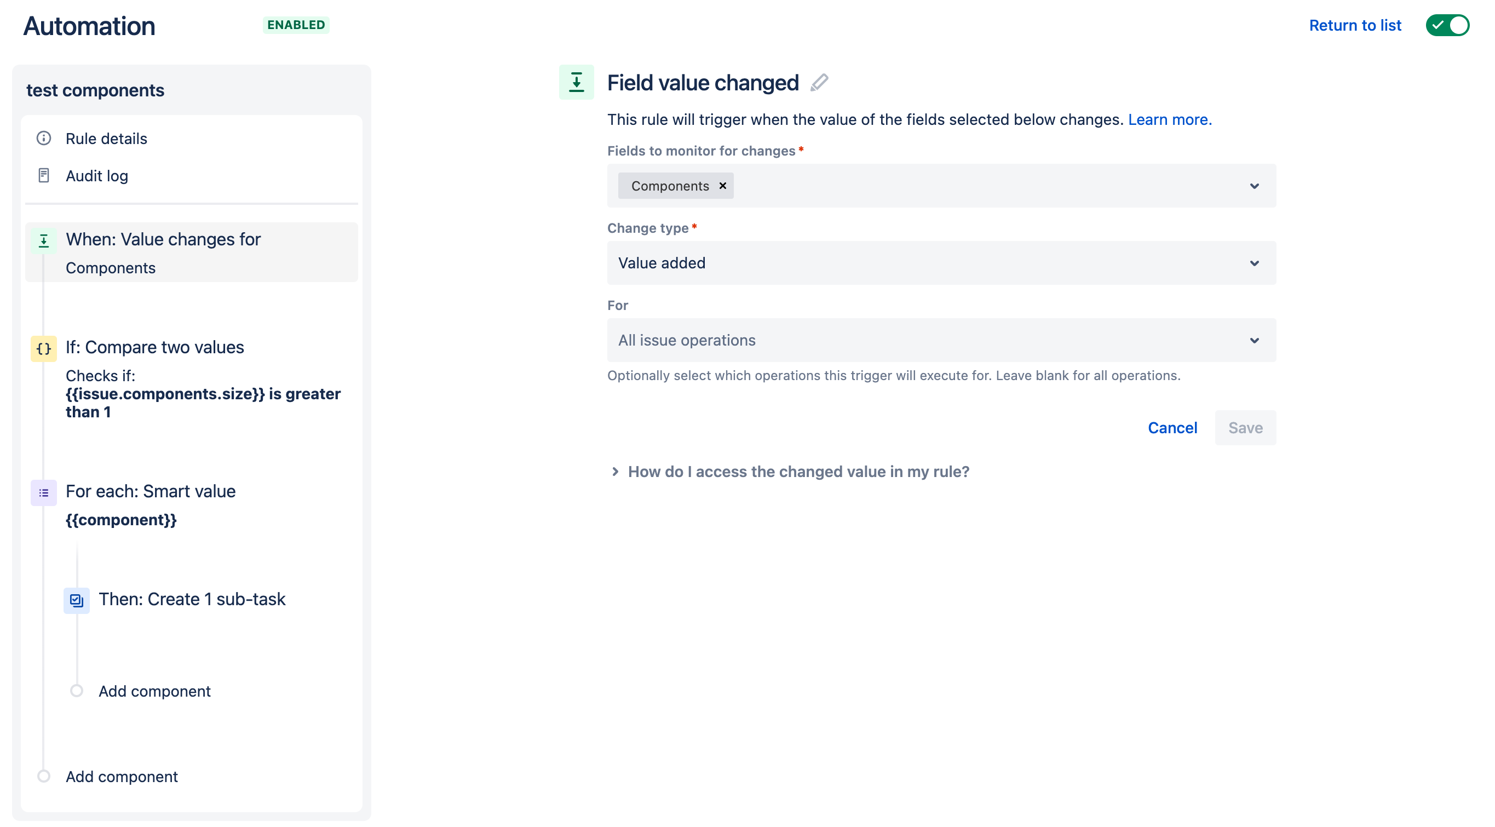The width and height of the screenshot is (1495, 827).
Task: Click the large Field value changed icon
Action: point(576,82)
